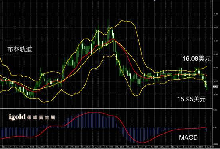The height and width of the screenshot is (149, 220).
Task: Click the 15.95 price axis label
Action: pyautogui.click(x=216, y=95)
